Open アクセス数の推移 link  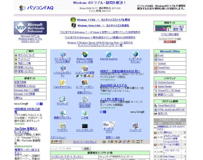(170, 34)
